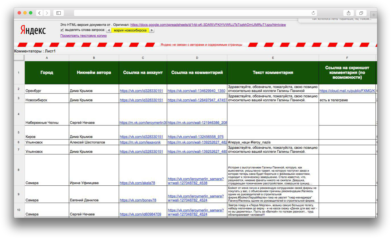
Task: Select row 8 header
Action: pyautogui.click(x=19, y=170)
